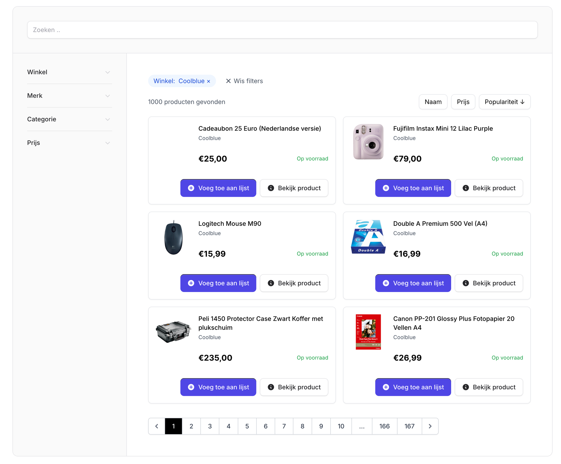
Task: Click plus icon on Logitech Mouse M90
Action: point(191,283)
